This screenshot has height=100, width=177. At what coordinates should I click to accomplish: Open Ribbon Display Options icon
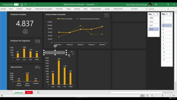point(156,4)
